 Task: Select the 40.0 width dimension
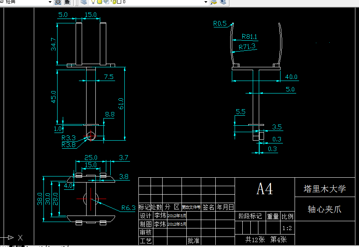click(291, 77)
